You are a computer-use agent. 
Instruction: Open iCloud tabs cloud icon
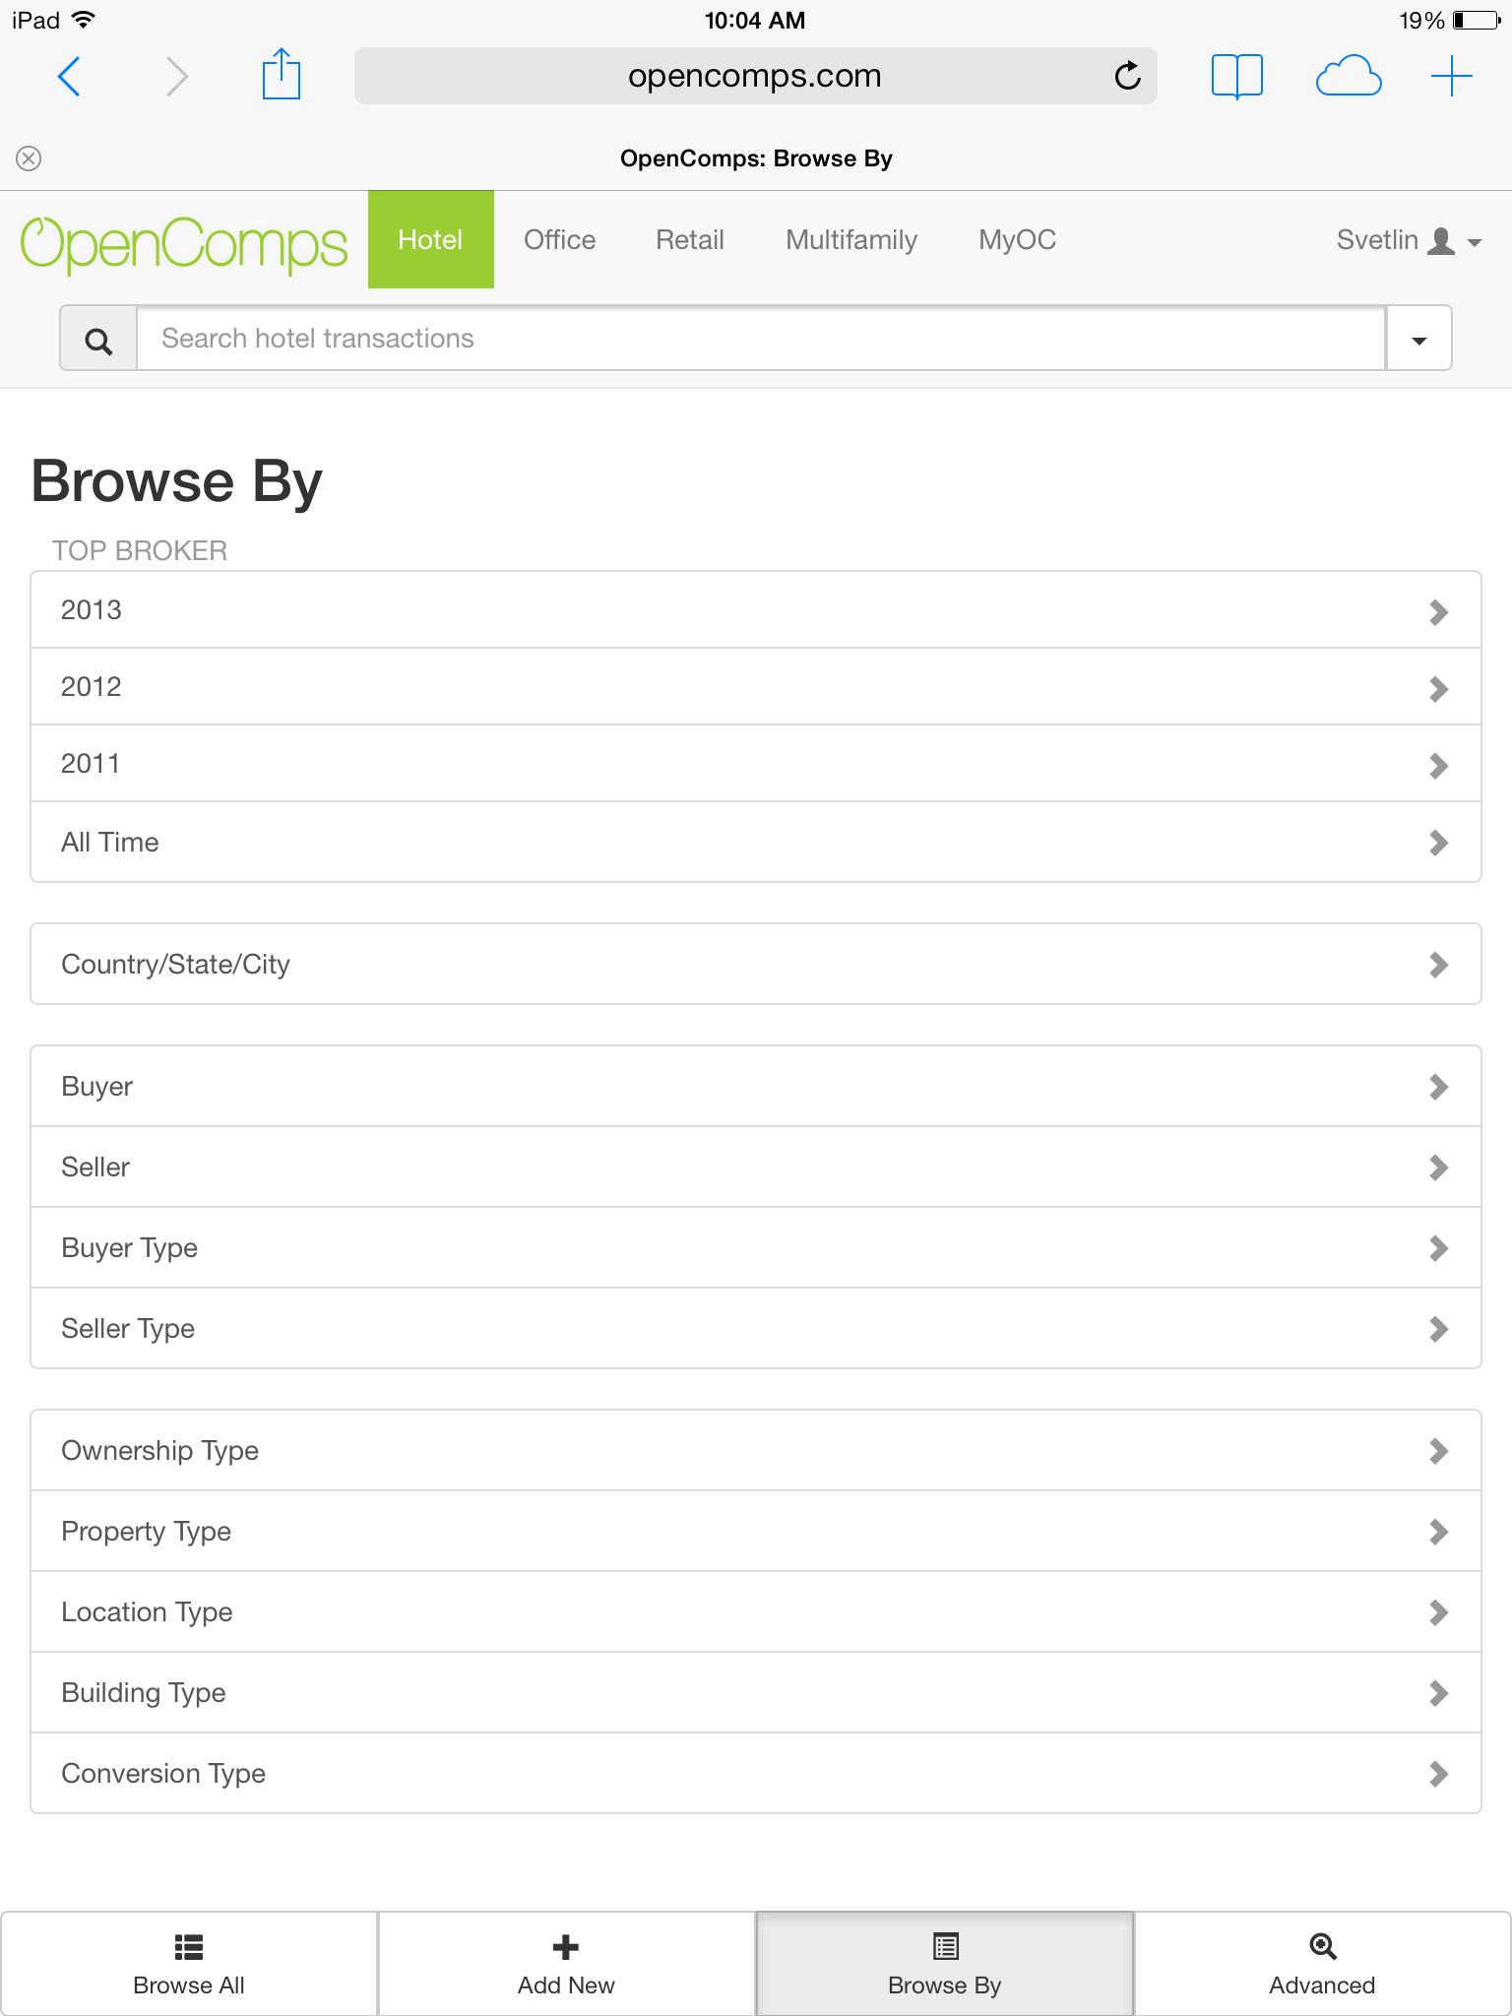[x=1348, y=76]
